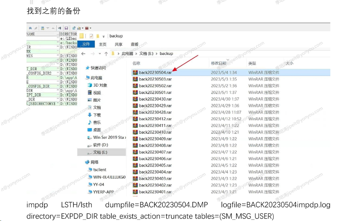Click the gray down-arrow next record icon

[48, 28]
